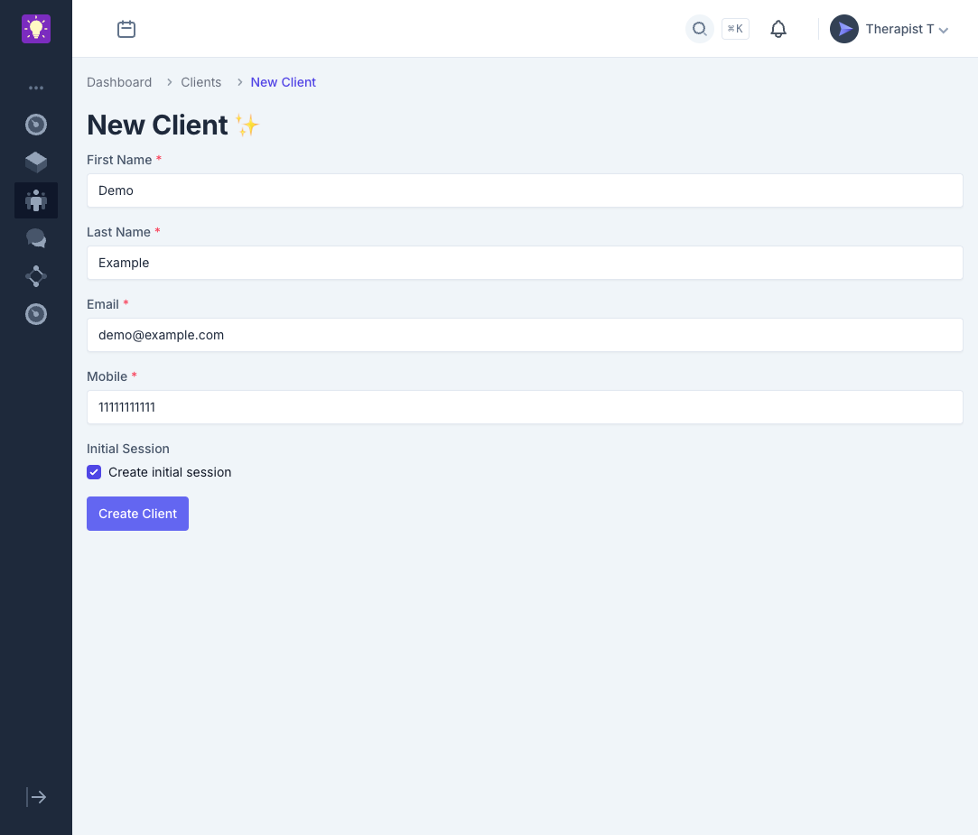The height and width of the screenshot is (835, 978).
Task: Click the sidebar three-dots icon
Action: [x=36, y=88]
